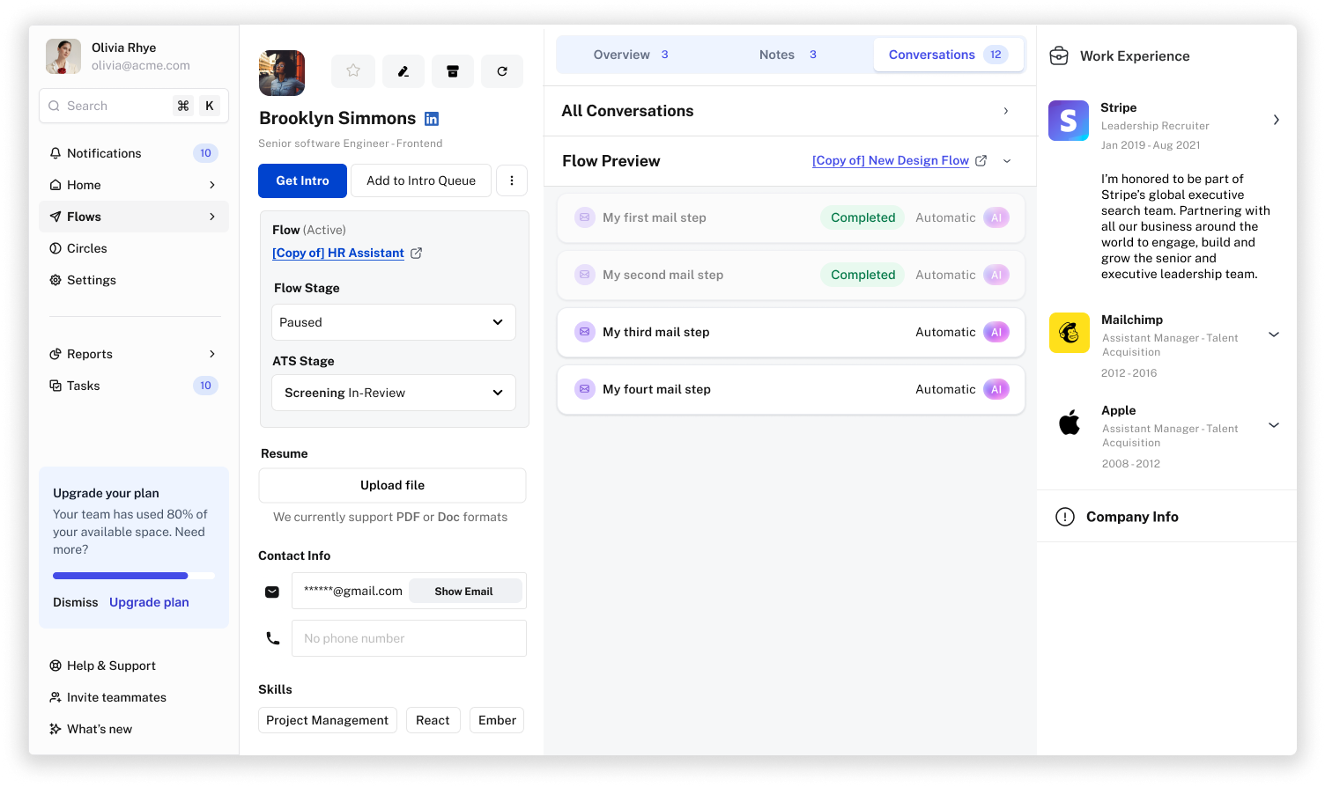1325x787 pixels.
Task: Click the Upgrade plan link
Action: pyautogui.click(x=149, y=602)
